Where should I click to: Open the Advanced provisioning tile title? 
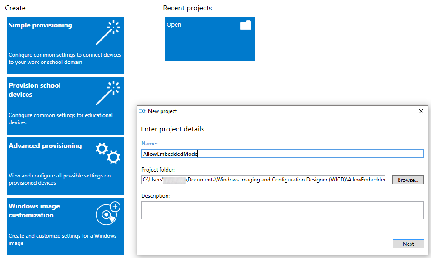click(45, 146)
